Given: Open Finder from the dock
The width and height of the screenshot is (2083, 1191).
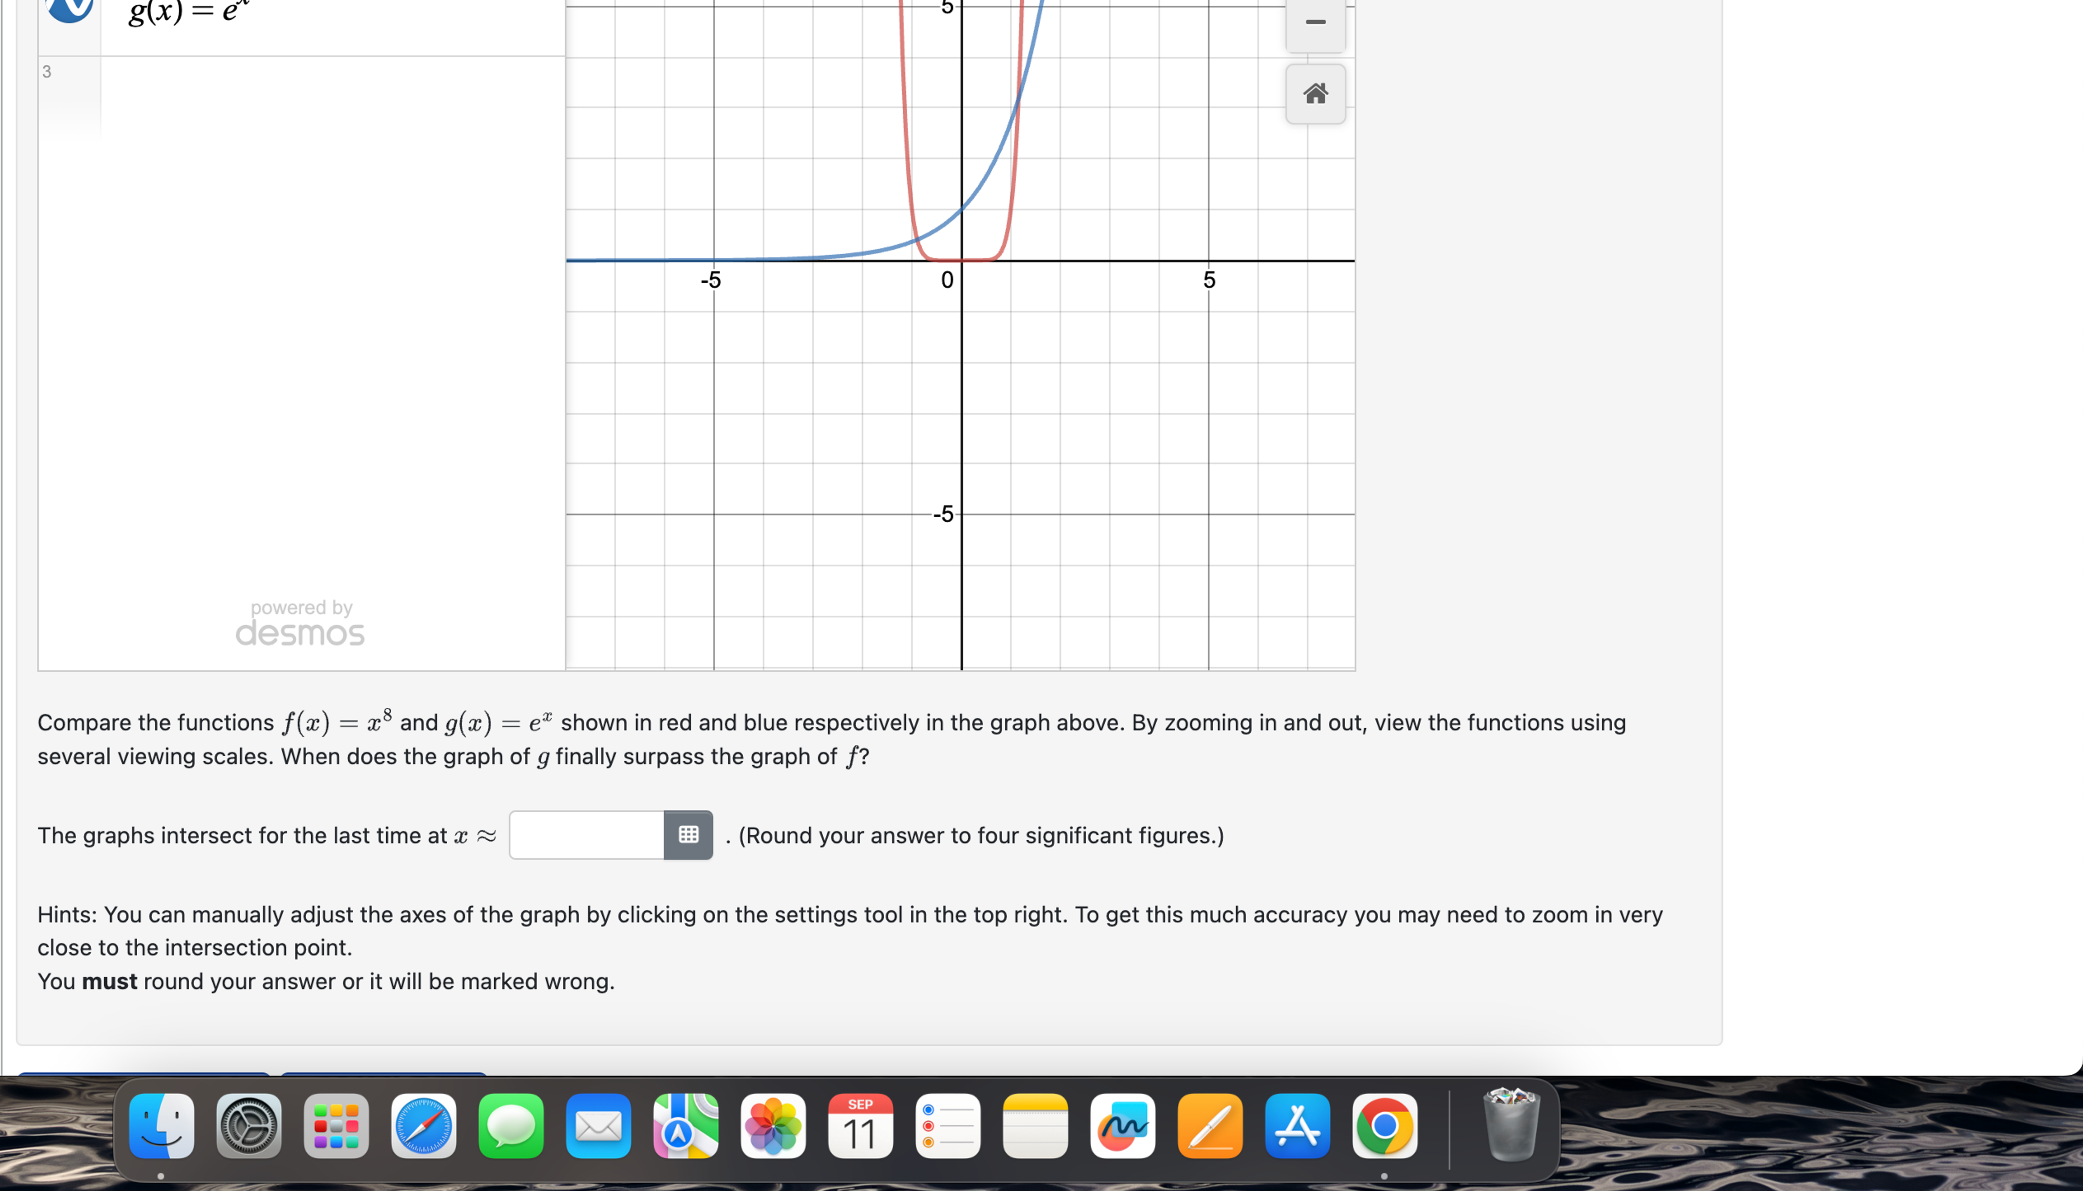Looking at the screenshot, I should click(x=161, y=1126).
